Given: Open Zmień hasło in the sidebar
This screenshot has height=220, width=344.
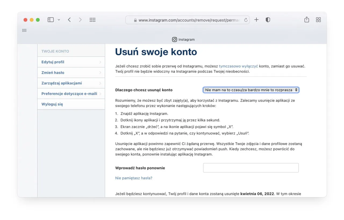Looking at the screenshot, I should point(53,73).
